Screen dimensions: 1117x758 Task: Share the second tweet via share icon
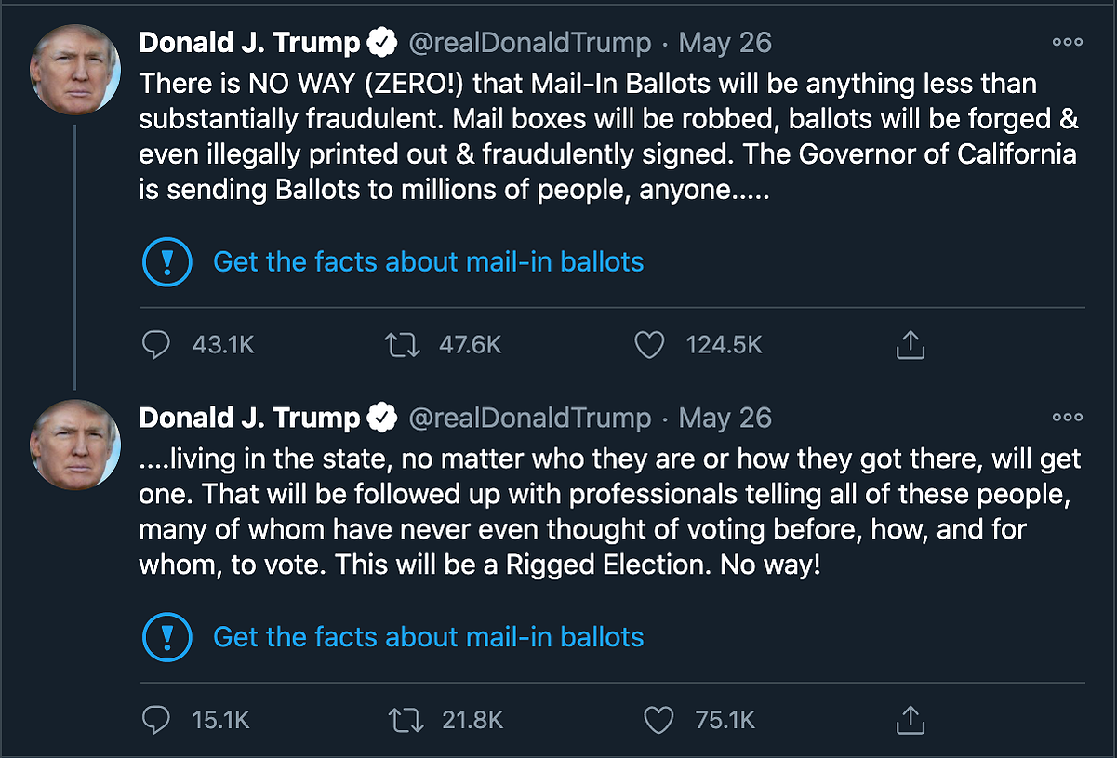(910, 720)
